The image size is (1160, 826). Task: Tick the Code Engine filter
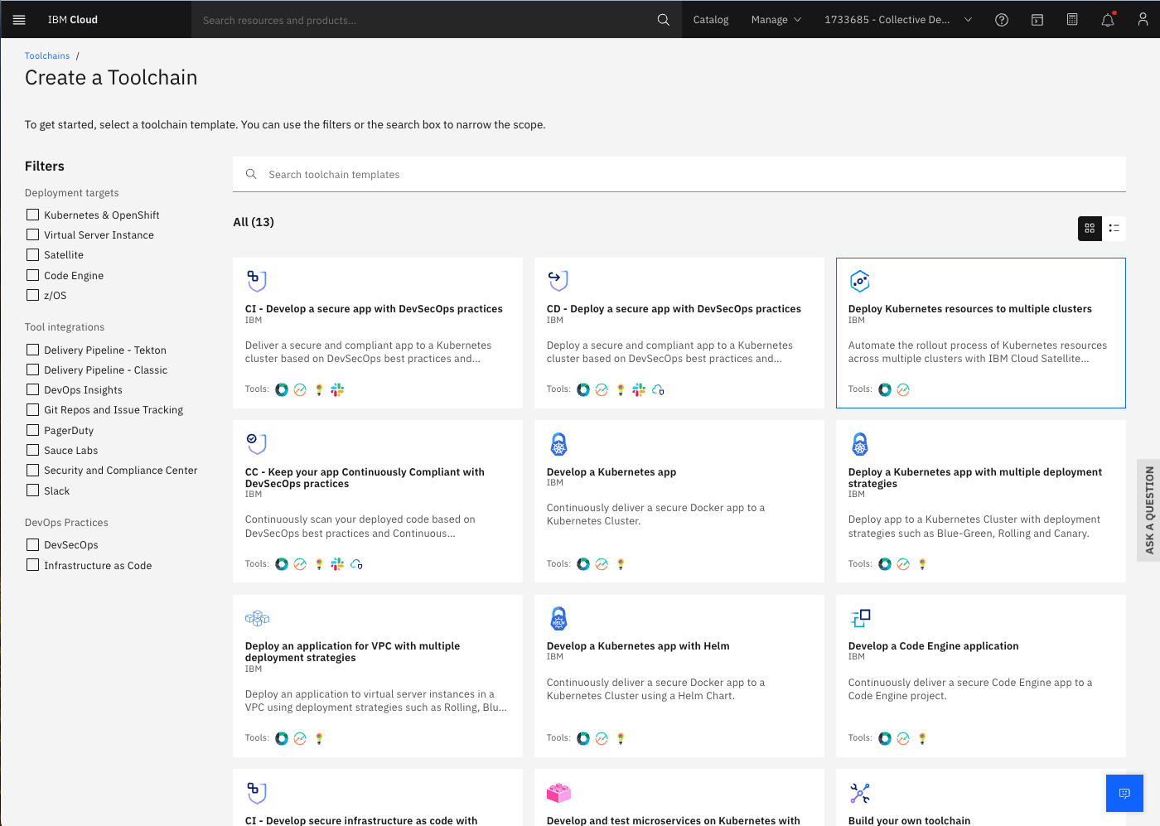pos(33,275)
